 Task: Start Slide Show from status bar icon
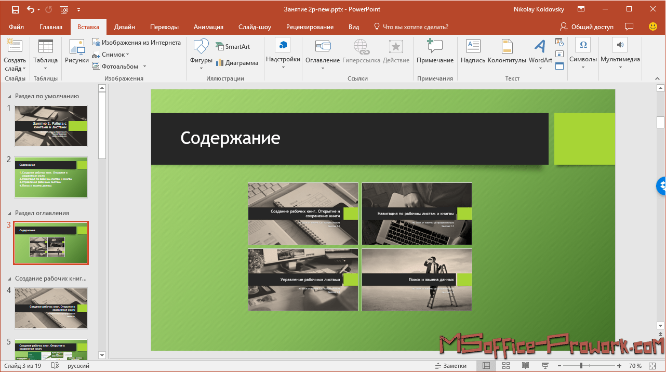tap(545, 366)
